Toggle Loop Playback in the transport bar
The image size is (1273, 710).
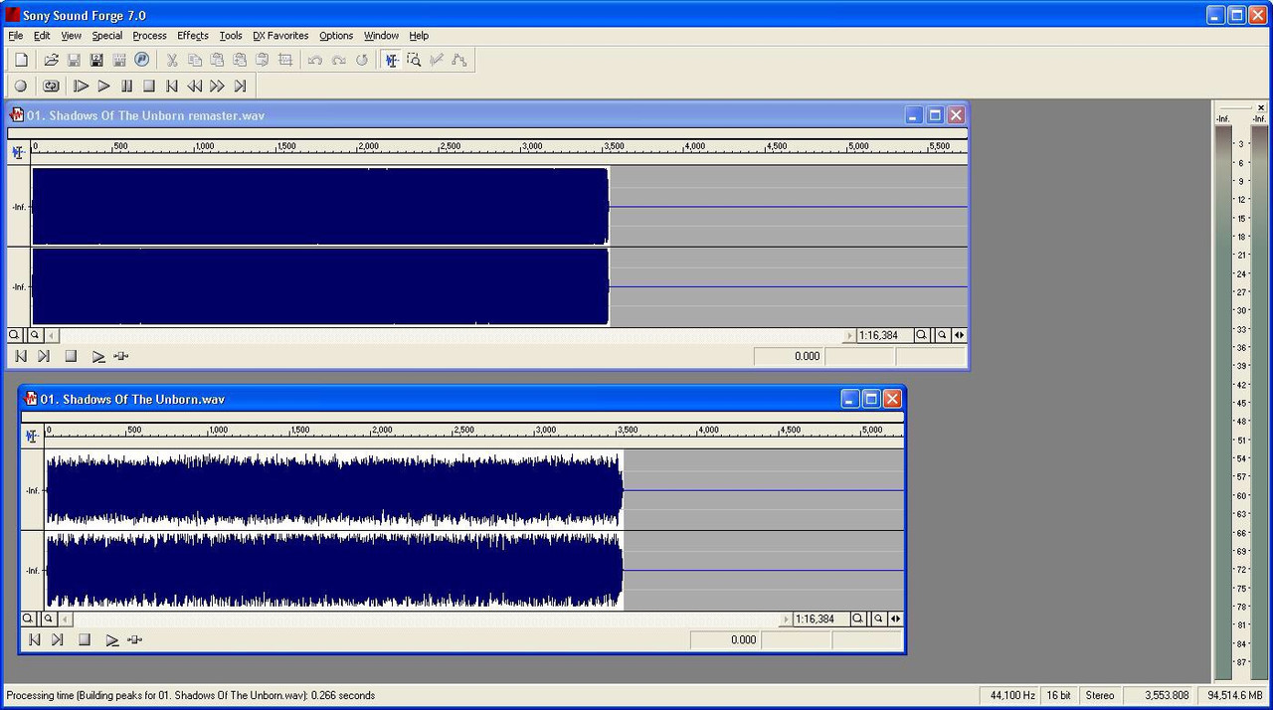51,87
